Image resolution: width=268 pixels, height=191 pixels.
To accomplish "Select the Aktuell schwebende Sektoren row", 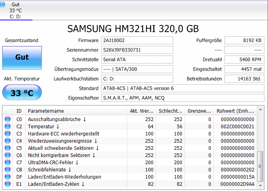I will tap(130, 148).
